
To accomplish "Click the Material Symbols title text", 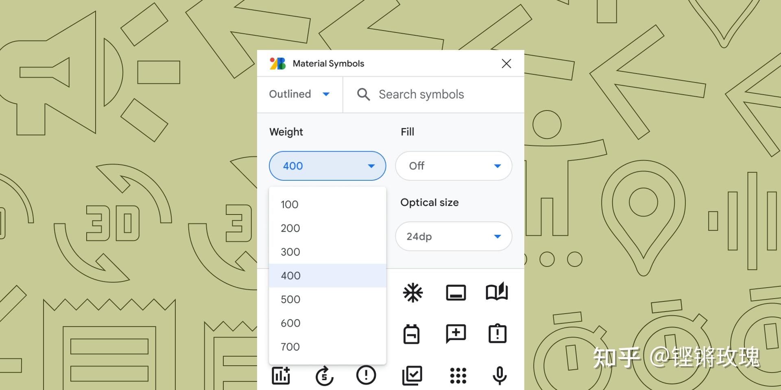I will [328, 63].
